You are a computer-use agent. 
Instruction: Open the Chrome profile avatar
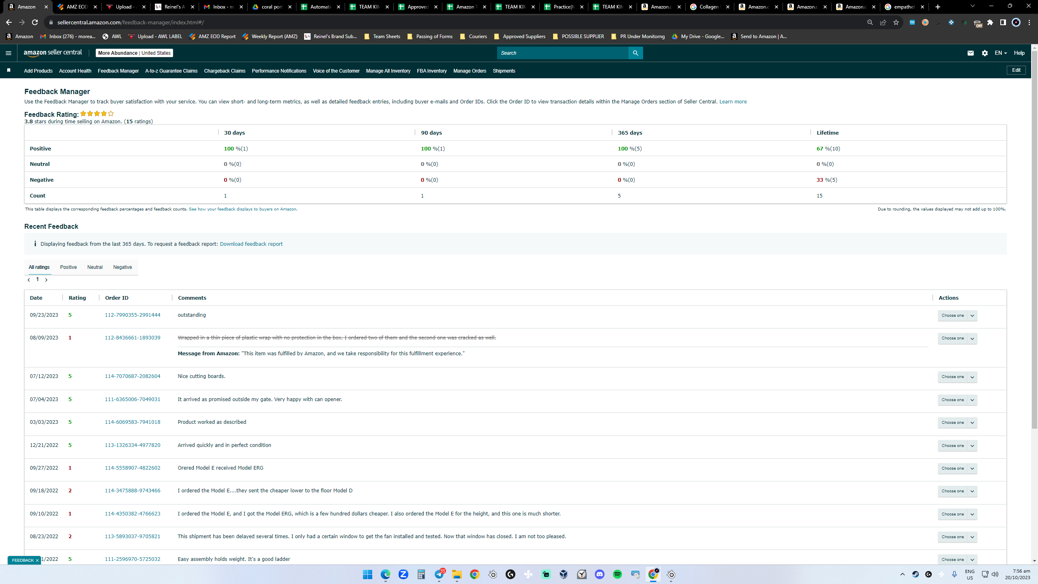pyautogui.click(x=1016, y=22)
